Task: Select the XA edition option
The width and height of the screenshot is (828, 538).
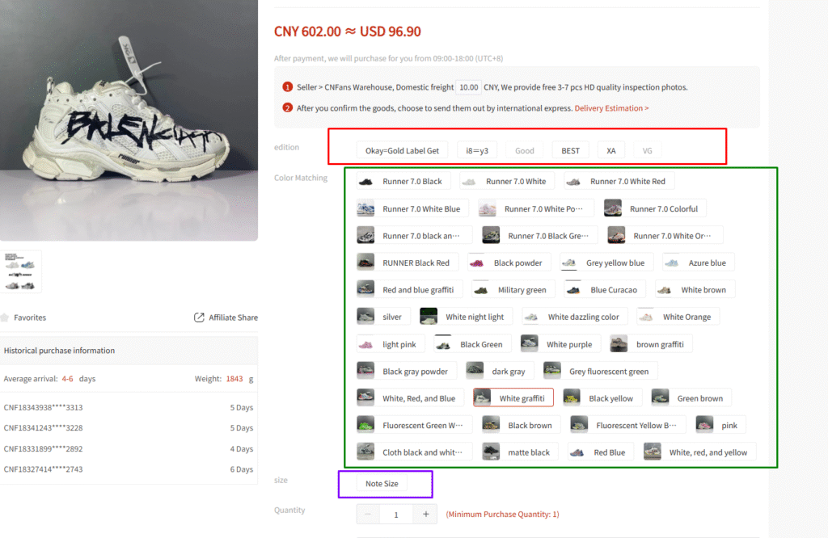Action: [x=611, y=150]
